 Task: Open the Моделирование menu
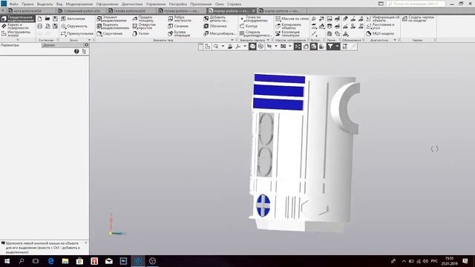[x=79, y=4]
